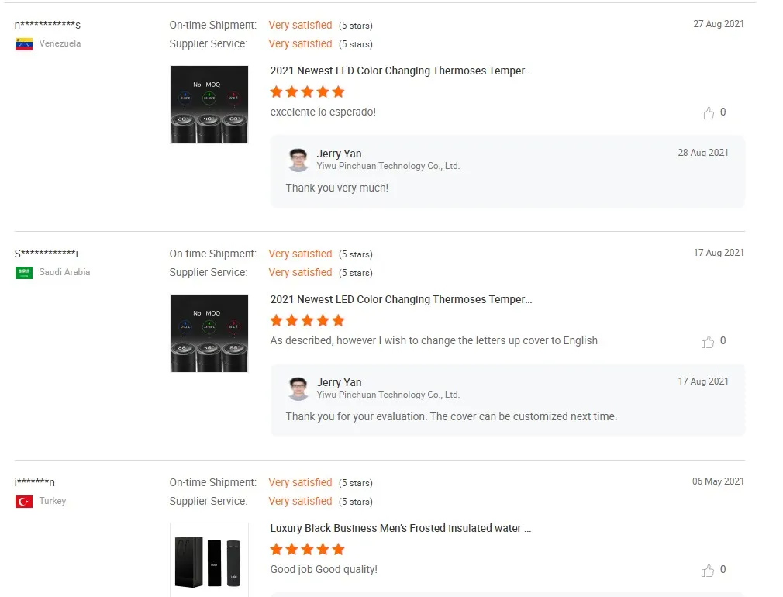Image resolution: width=783 pixels, height=597 pixels.
Task: Open thermos thumbnail in Saudi Arabia review
Action: coord(209,333)
